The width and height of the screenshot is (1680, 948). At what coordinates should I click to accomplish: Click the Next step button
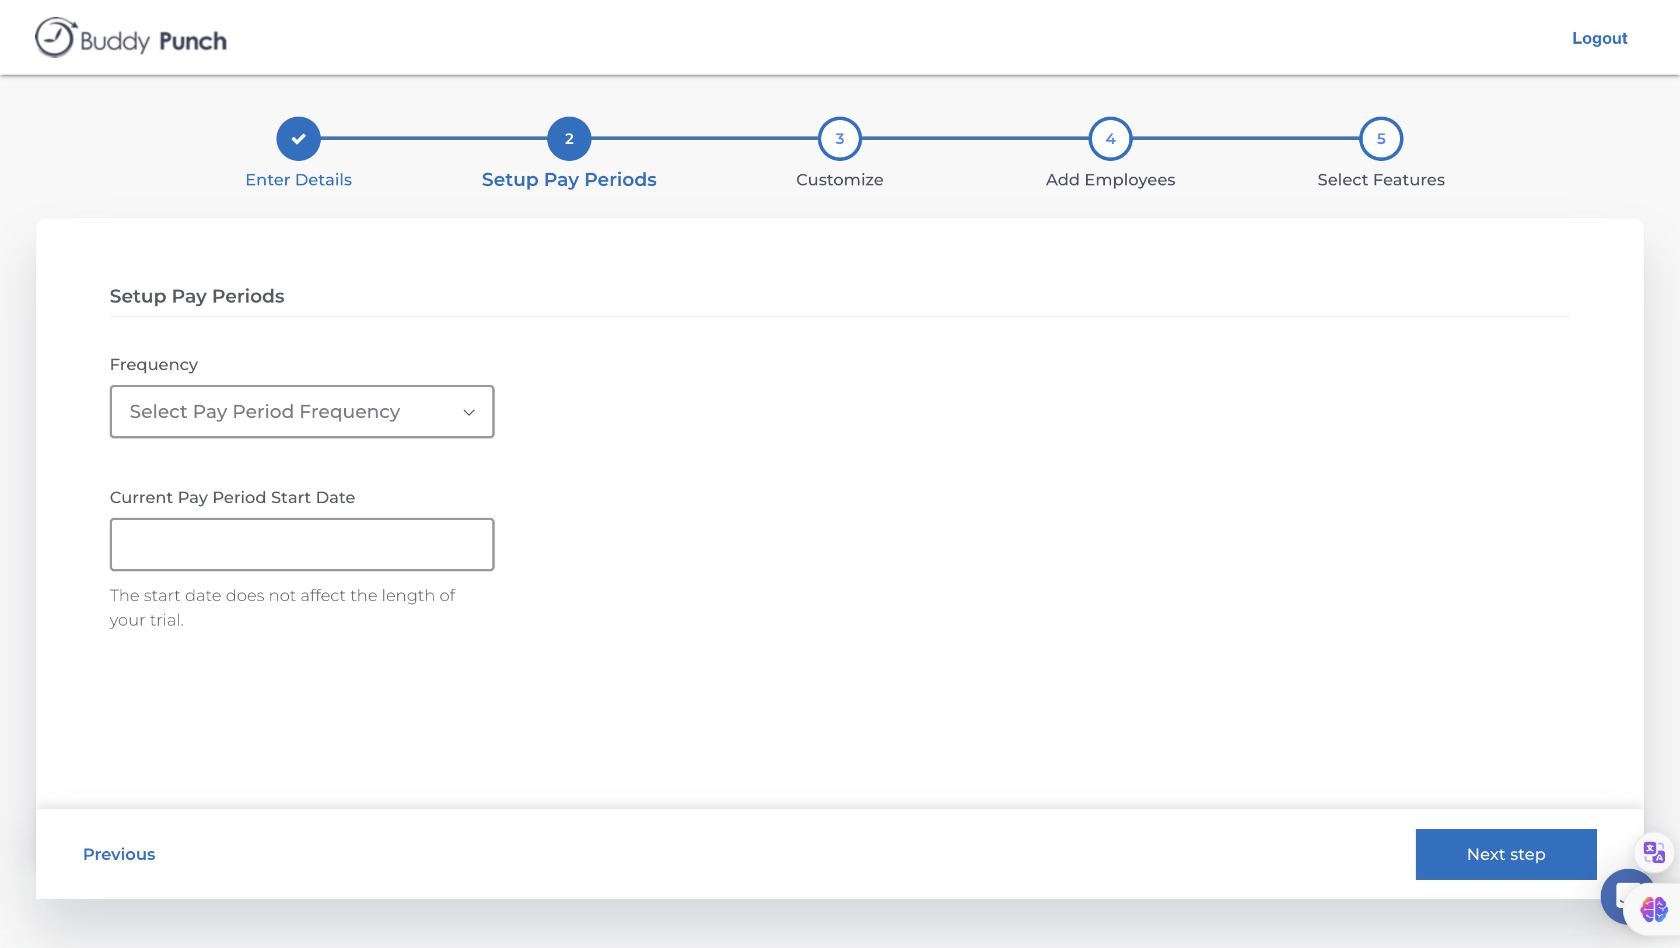[1505, 854]
